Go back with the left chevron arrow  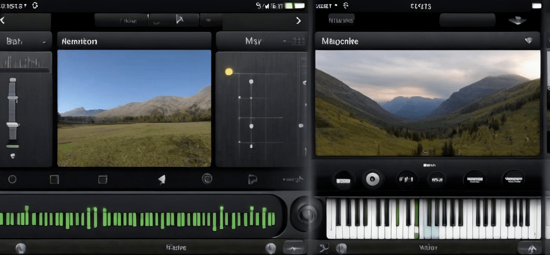(x=2, y=20)
